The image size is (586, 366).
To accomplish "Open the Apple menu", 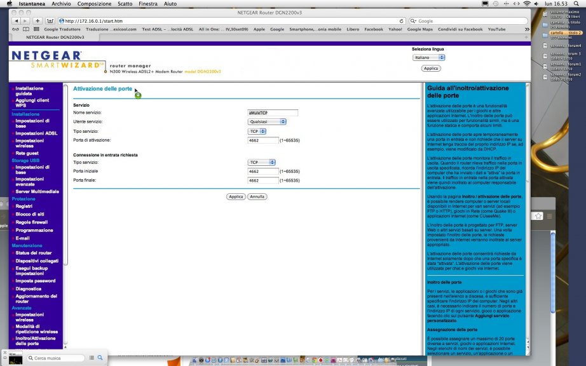I will click(x=9, y=4).
